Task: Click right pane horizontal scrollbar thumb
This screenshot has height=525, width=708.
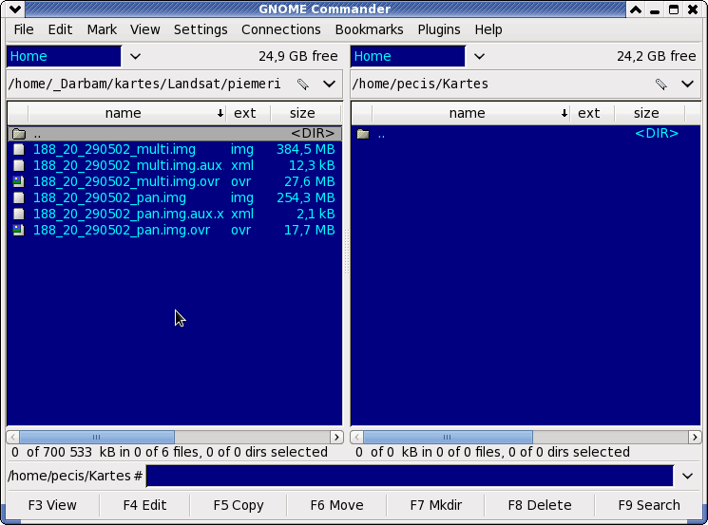Action: pos(448,437)
